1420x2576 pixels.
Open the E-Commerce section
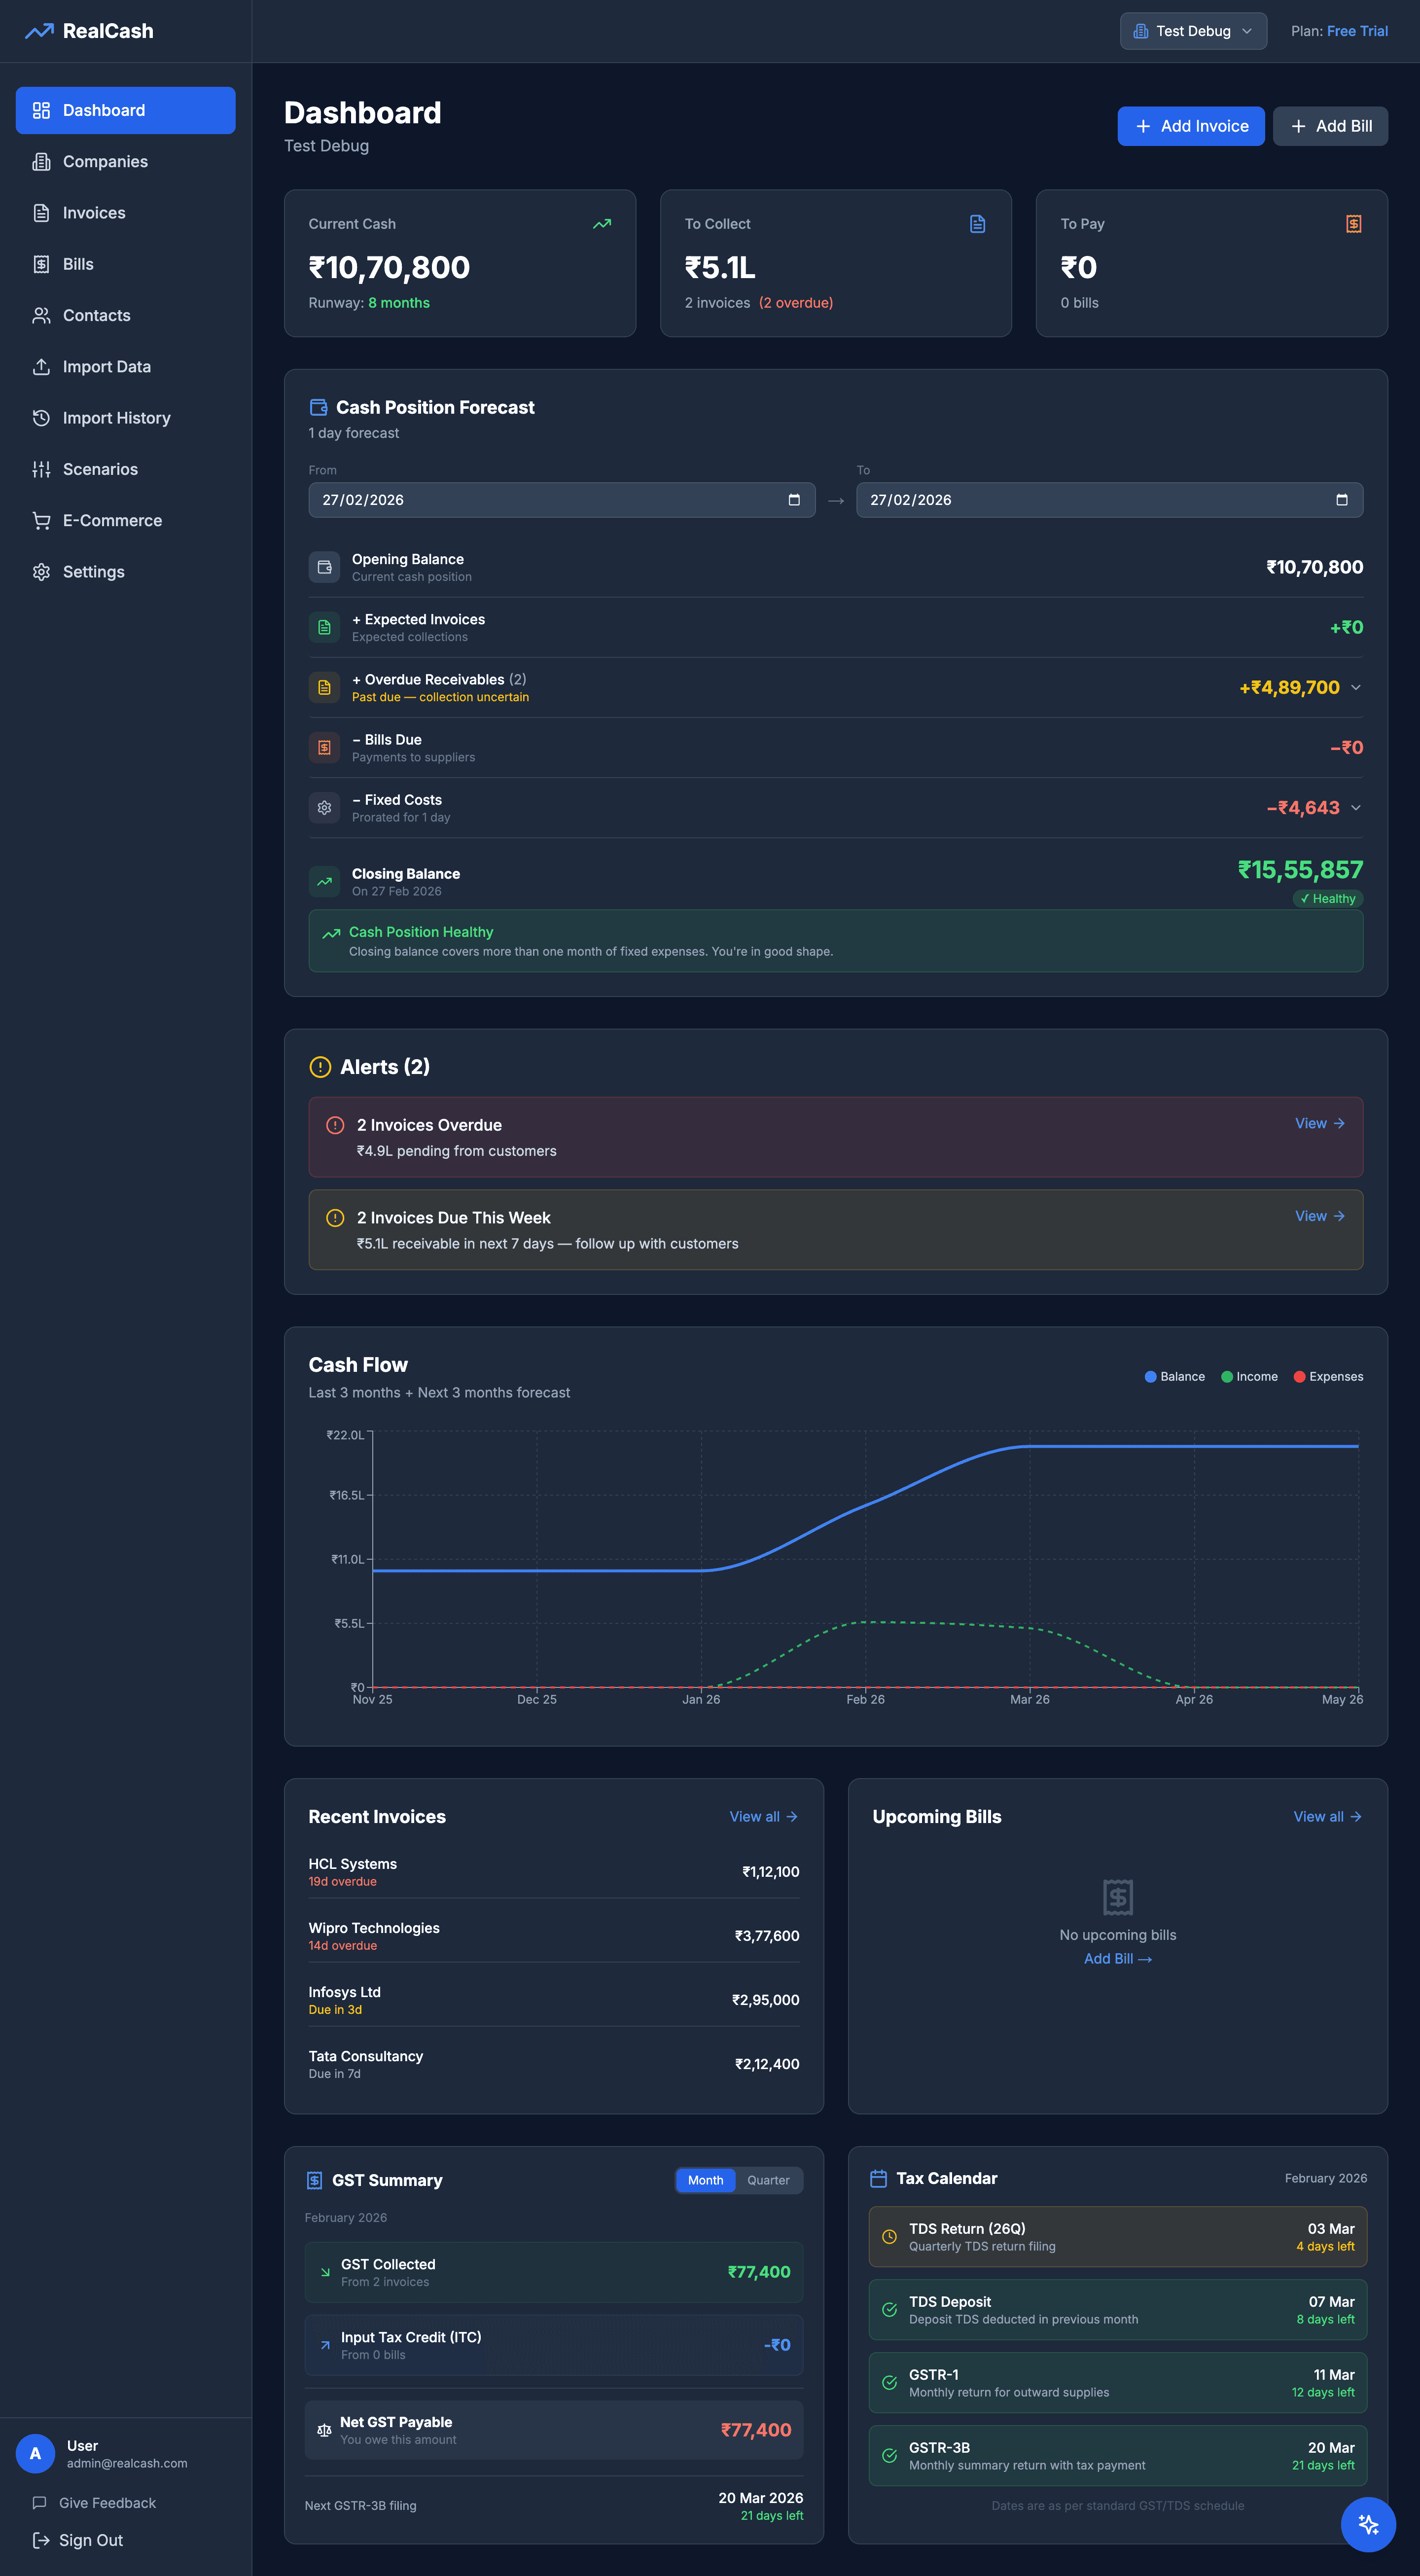pyautogui.click(x=112, y=520)
